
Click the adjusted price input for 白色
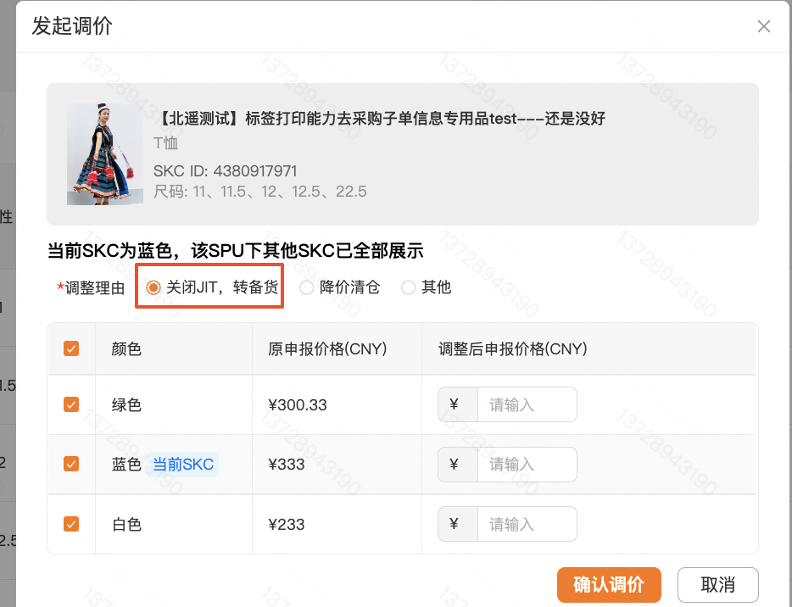click(x=527, y=524)
